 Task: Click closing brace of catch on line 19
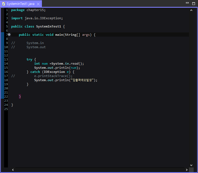click(x=28, y=84)
